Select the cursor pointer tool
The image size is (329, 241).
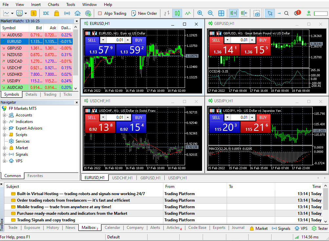click(270, 13)
